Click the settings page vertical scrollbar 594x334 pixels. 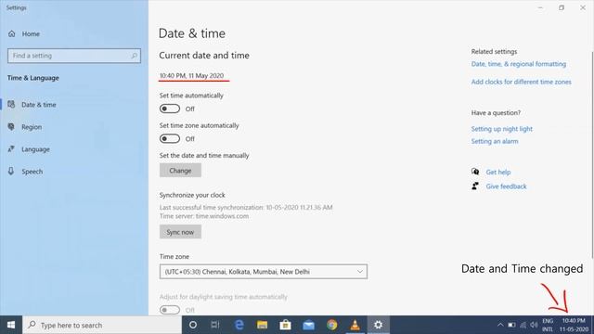[592, 155]
